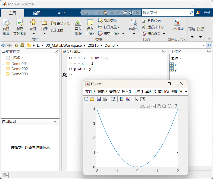The height and width of the screenshot is (179, 213).
Task: Click New Figure icon in Figure toolbar
Action: pyautogui.click(x=86, y=99)
